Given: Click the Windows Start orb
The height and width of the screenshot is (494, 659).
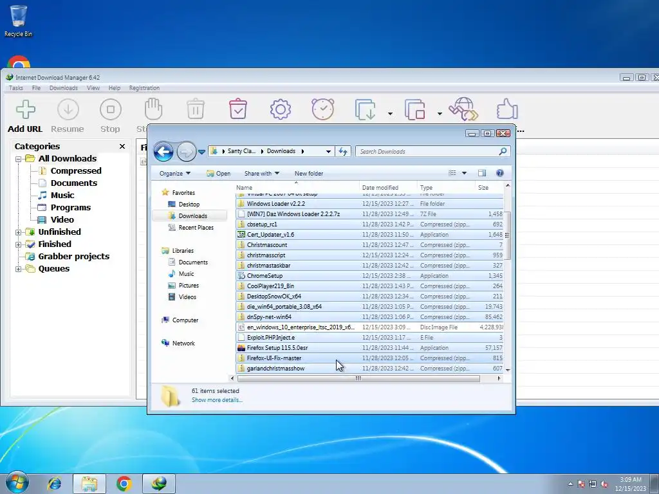Looking at the screenshot, I should tap(17, 483).
